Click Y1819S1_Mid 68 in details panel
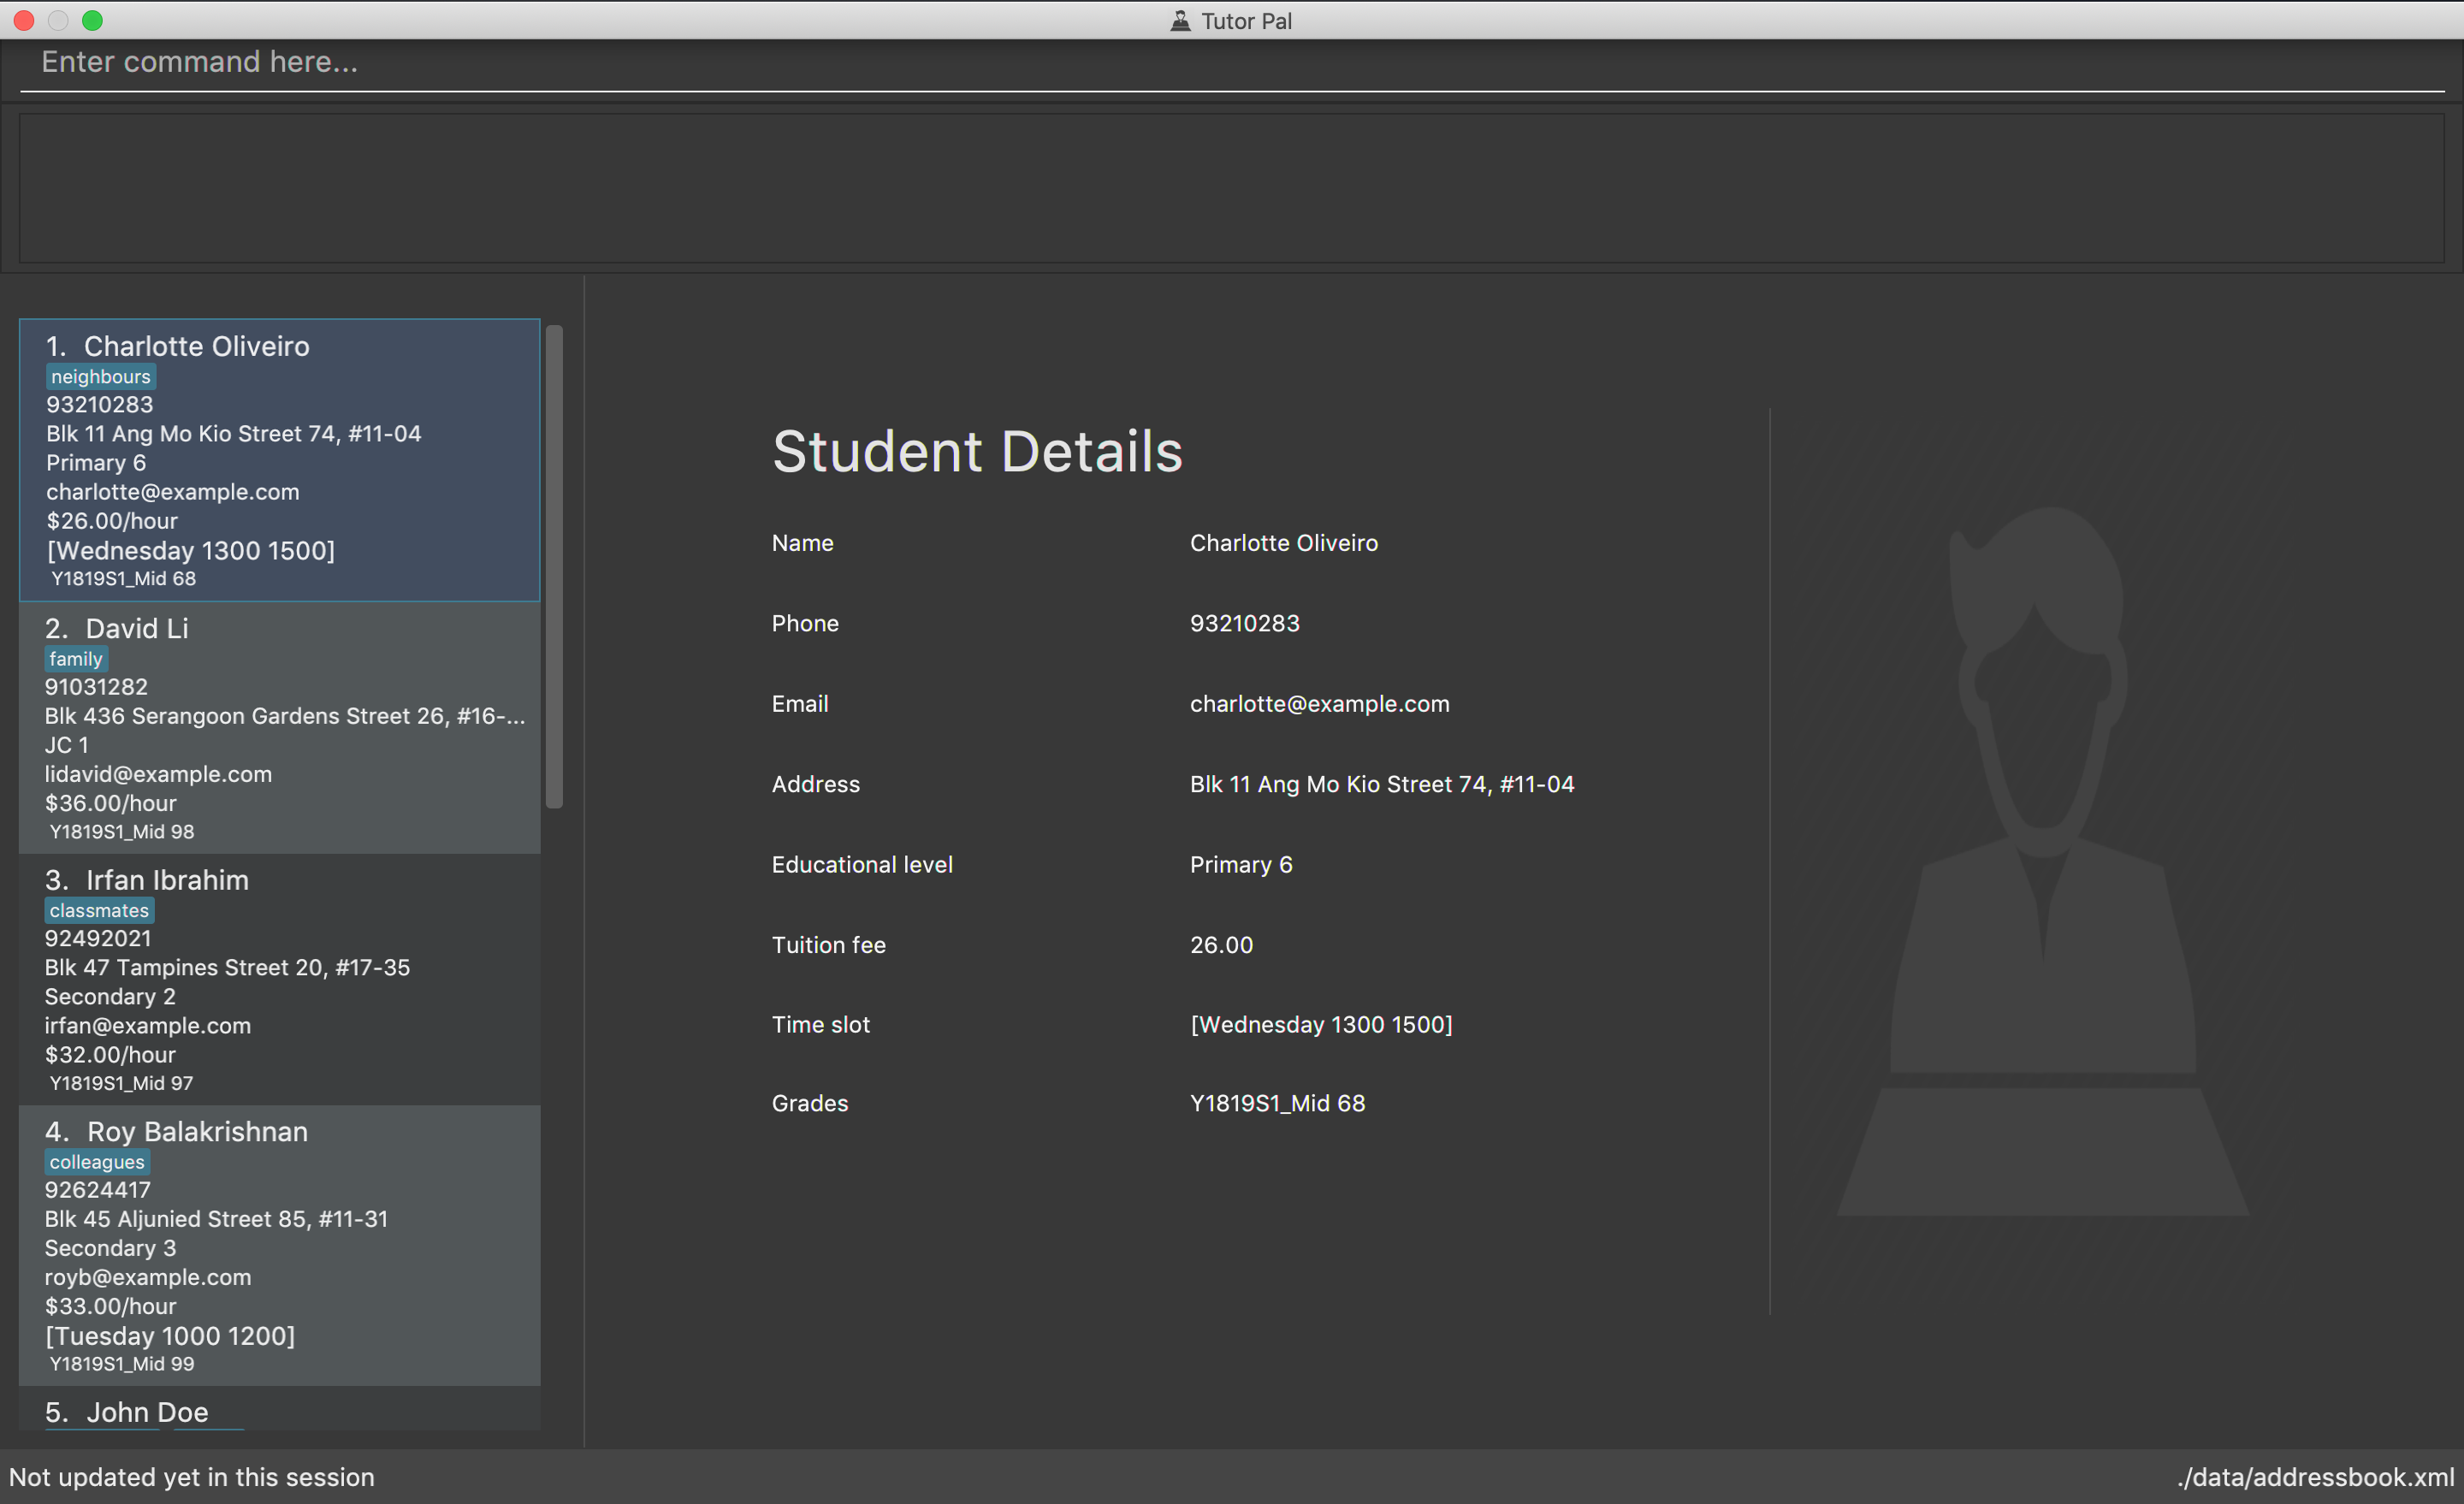 coord(1278,1103)
